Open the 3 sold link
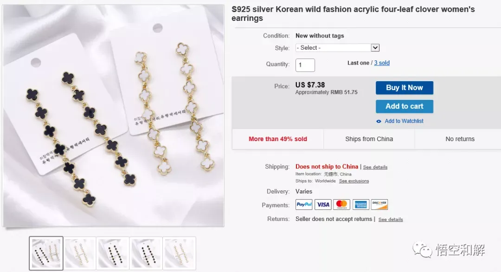The width and height of the screenshot is (501, 272). 382,63
